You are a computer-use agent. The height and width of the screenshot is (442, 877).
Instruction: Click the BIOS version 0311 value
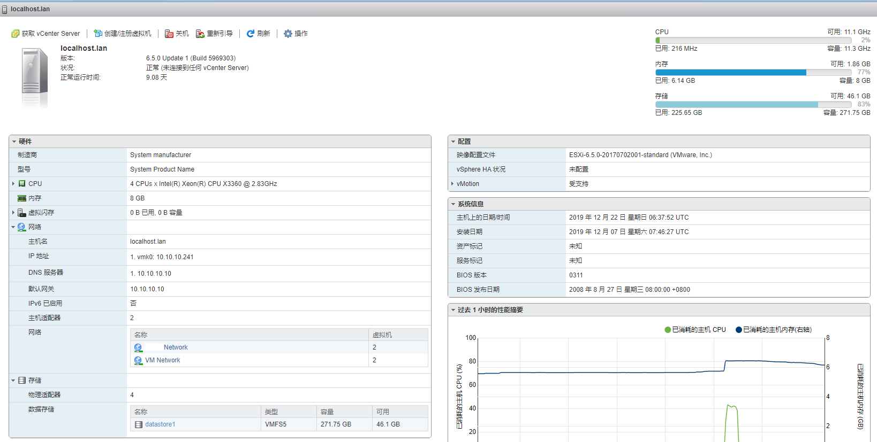576,275
